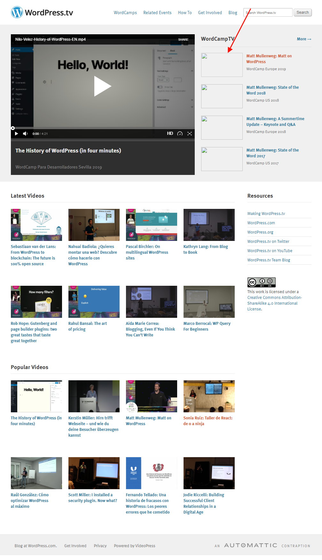Open the WordPress.com resource link
Image resolution: width=322 pixels, height=560 pixels.
click(261, 223)
